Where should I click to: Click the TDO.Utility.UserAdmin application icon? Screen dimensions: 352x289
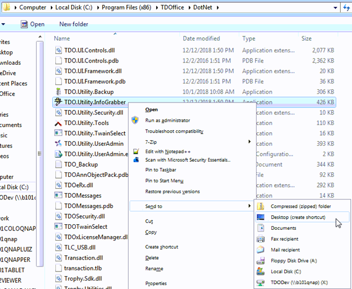58,144
